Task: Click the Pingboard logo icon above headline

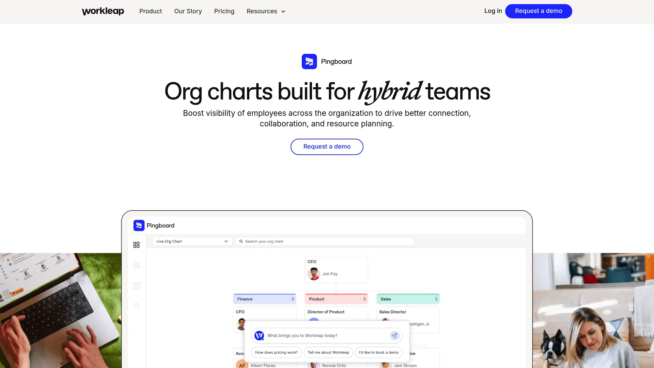Action: [x=309, y=61]
